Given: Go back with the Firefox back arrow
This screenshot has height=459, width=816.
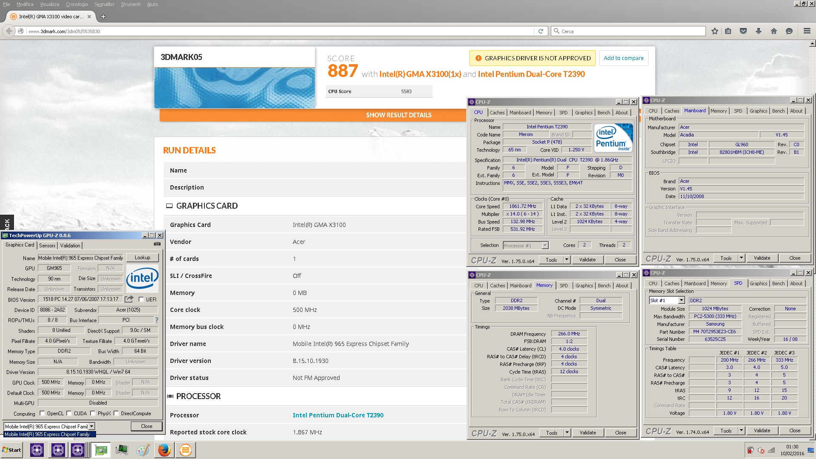Looking at the screenshot, I should click(9, 31).
